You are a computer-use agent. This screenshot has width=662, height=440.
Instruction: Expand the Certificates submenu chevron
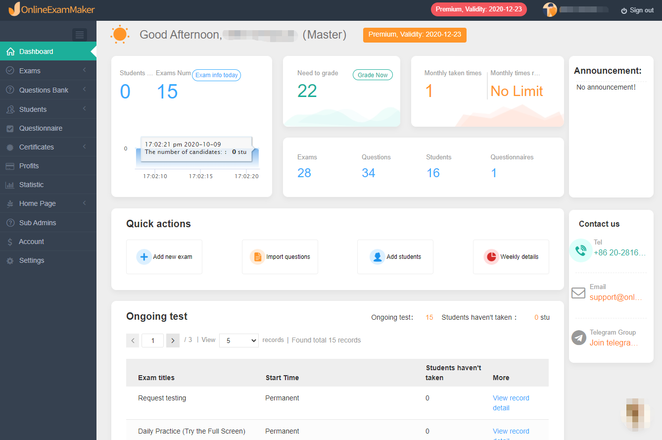[x=85, y=147]
